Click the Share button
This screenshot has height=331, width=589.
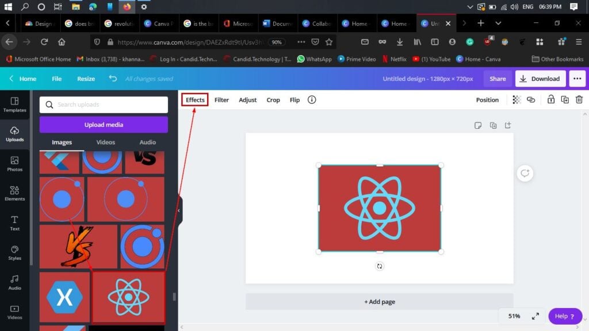pyautogui.click(x=498, y=78)
